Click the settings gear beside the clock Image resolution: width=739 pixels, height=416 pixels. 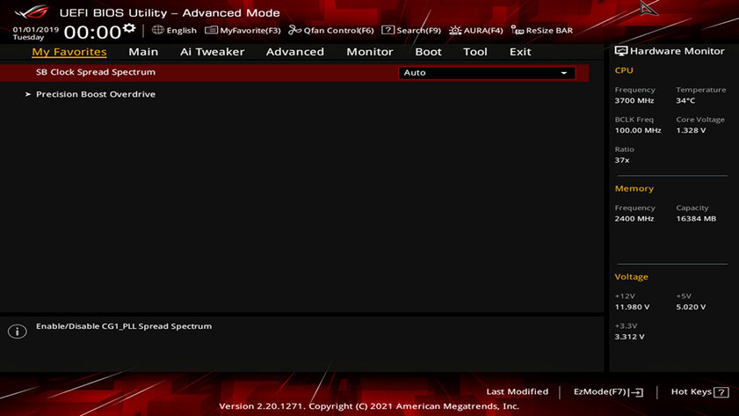[129, 28]
